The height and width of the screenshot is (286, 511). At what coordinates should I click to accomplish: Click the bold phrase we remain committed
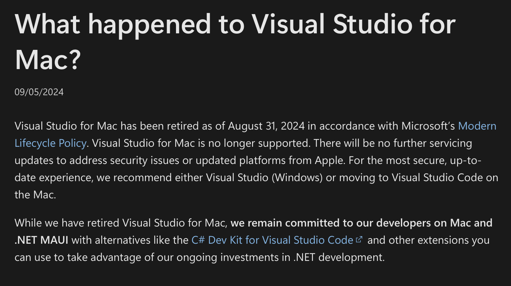(x=285, y=223)
